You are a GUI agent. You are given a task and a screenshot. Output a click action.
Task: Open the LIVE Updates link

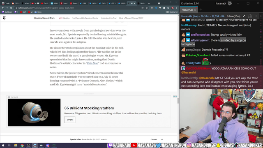(x=64, y=18)
